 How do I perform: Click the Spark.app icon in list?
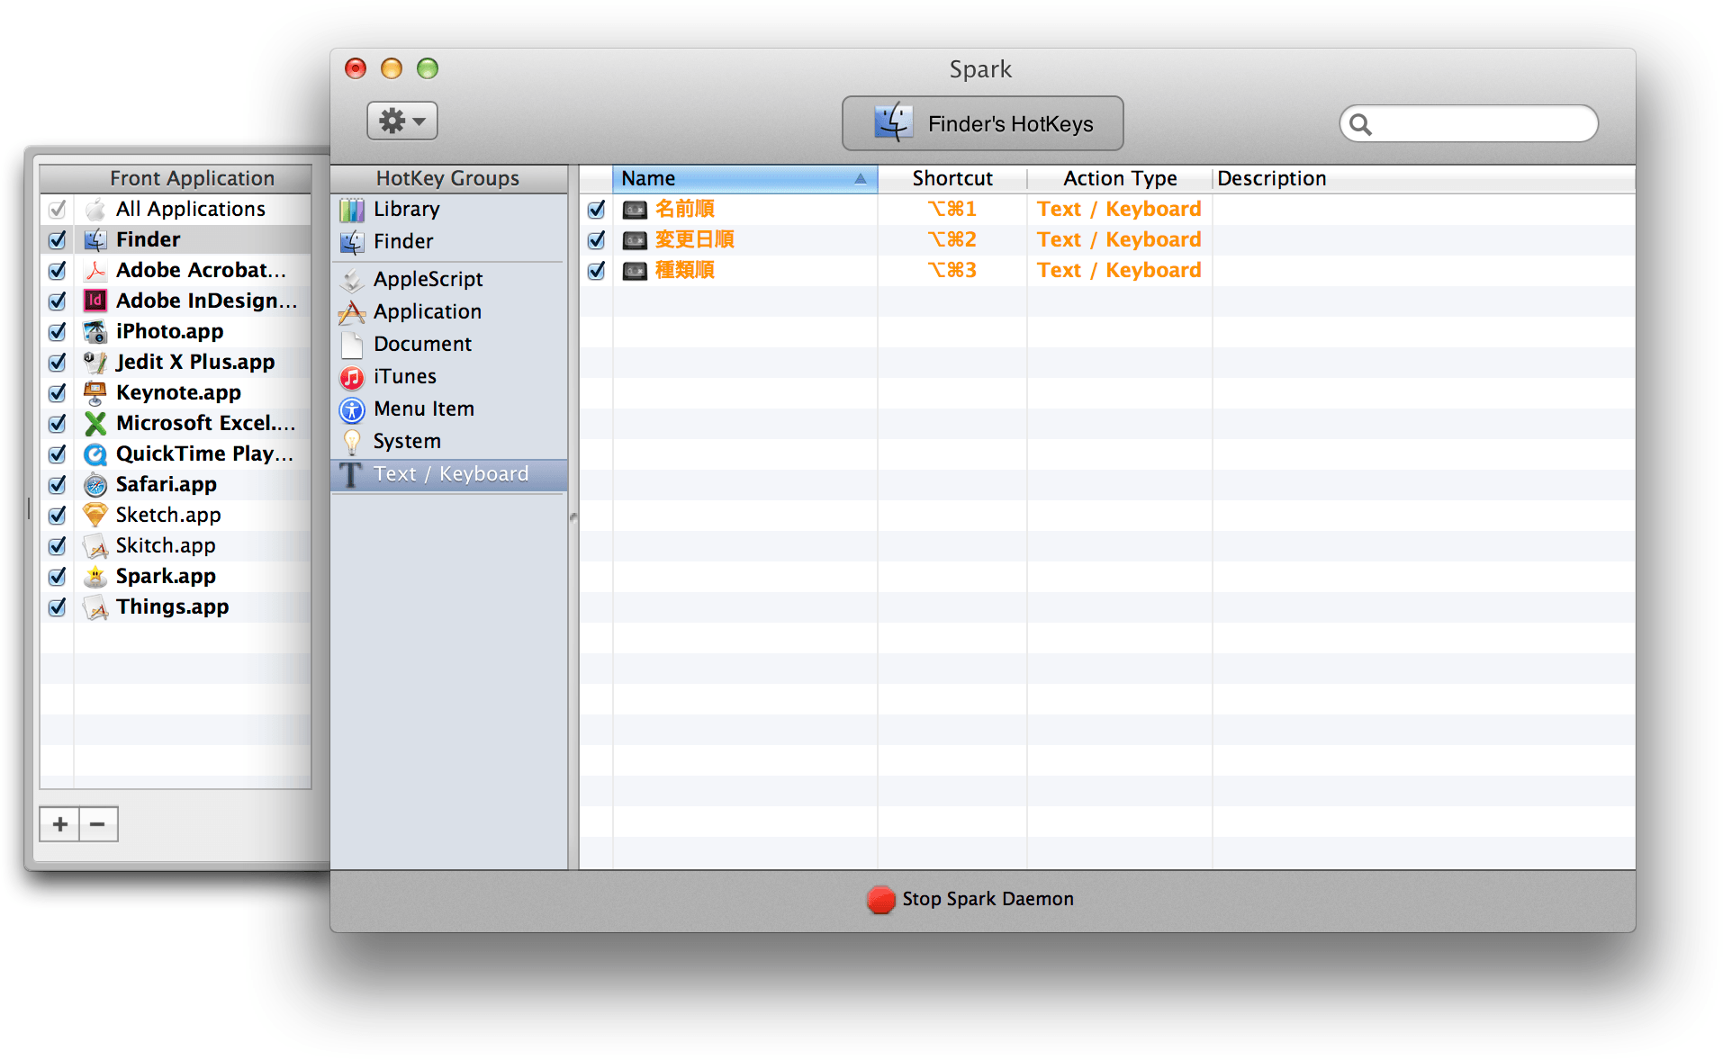point(95,577)
